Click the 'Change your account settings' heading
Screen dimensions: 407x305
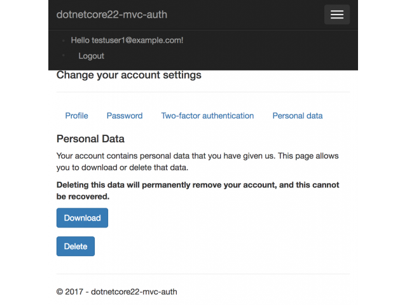click(129, 75)
